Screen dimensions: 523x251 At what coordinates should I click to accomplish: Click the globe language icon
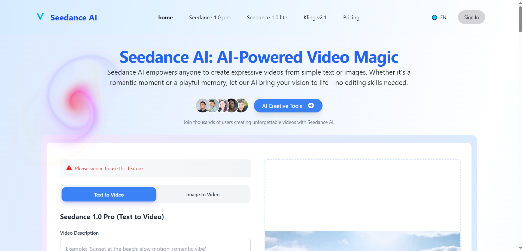(x=434, y=17)
